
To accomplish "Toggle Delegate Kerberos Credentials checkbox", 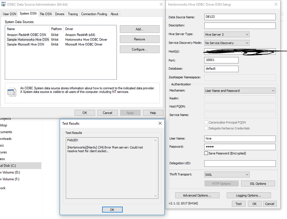I will tap(206, 128).
